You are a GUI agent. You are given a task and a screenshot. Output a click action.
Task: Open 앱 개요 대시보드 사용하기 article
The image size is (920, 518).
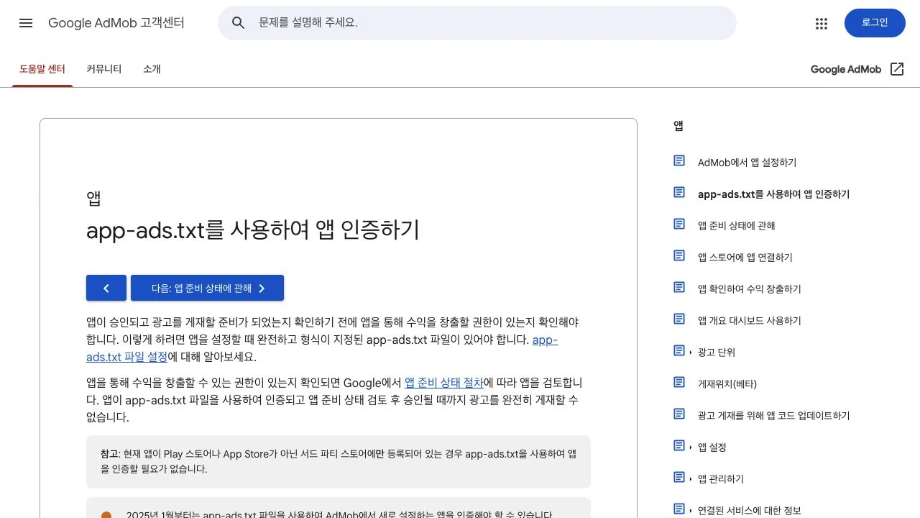pyautogui.click(x=749, y=321)
